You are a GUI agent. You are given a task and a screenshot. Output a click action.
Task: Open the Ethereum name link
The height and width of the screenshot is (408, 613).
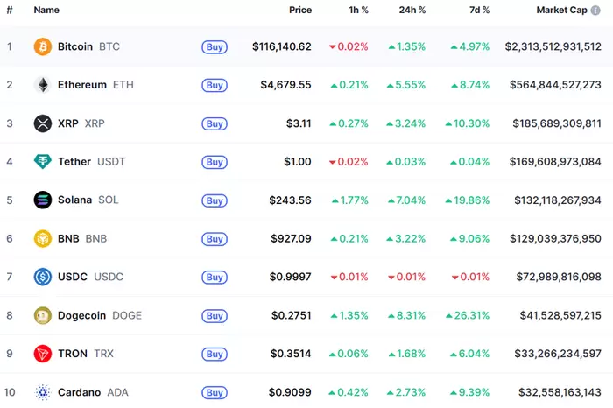pyautogui.click(x=82, y=85)
